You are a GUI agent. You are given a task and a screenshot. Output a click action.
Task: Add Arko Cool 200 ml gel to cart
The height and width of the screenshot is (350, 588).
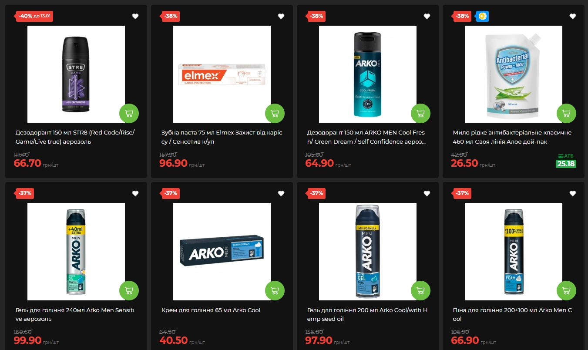pyautogui.click(x=420, y=291)
